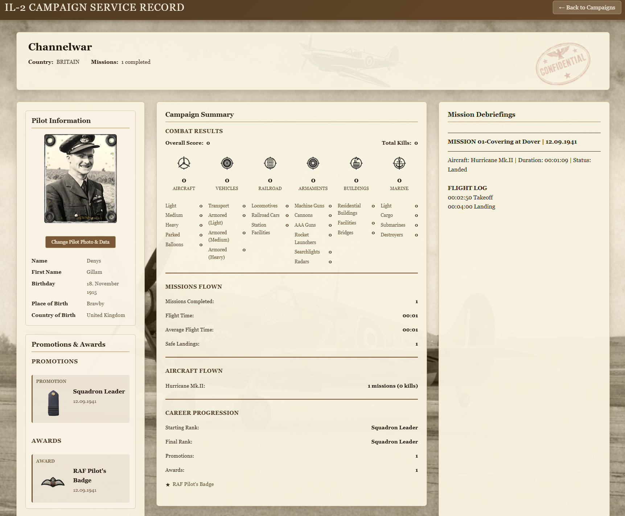Select the Squadron Leader promotion card
Image resolution: width=625 pixels, height=516 pixels.
tap(81, 399)
